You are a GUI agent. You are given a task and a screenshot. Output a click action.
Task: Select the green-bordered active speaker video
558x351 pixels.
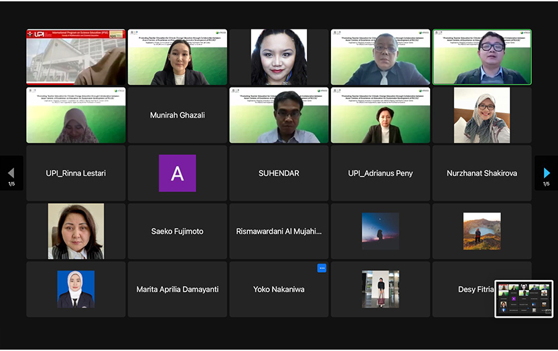pos(482,57)
